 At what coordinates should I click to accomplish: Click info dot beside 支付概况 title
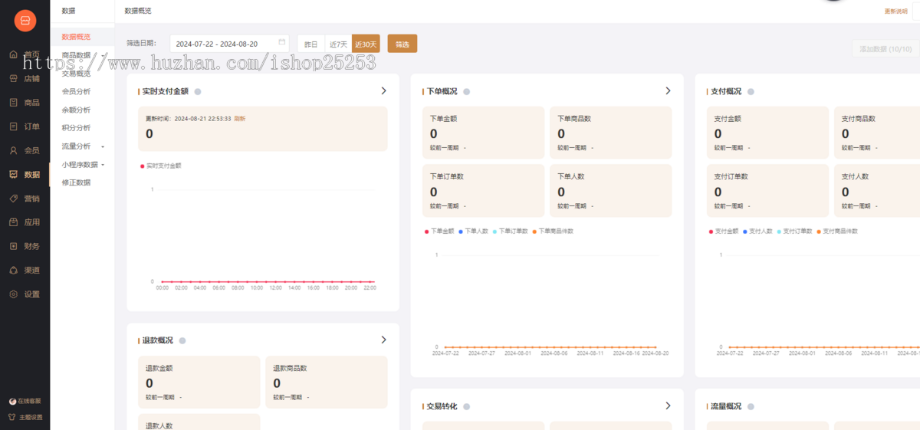(x=751, y=91)
